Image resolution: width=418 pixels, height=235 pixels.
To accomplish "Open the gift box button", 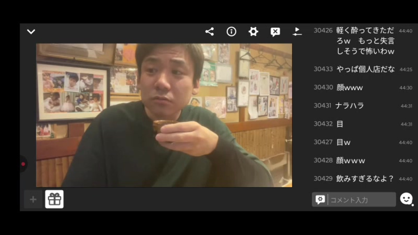I will pos(54,199).
